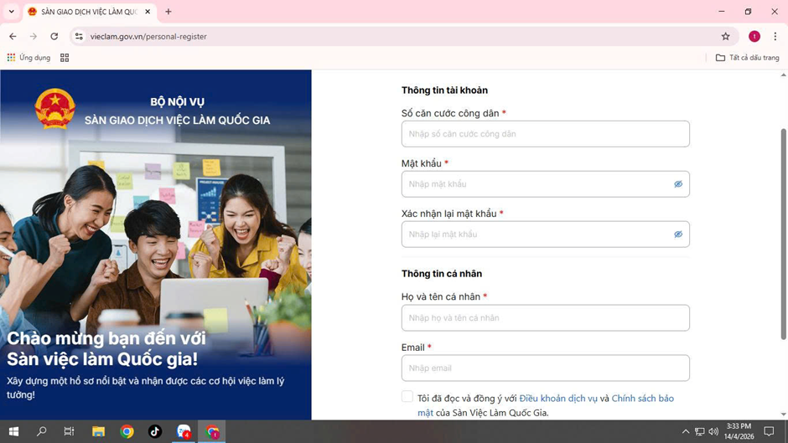This screenshot has height=443, width=788.
Task: Open TikTok from the taskbar
Action: (x=155, y=431)
